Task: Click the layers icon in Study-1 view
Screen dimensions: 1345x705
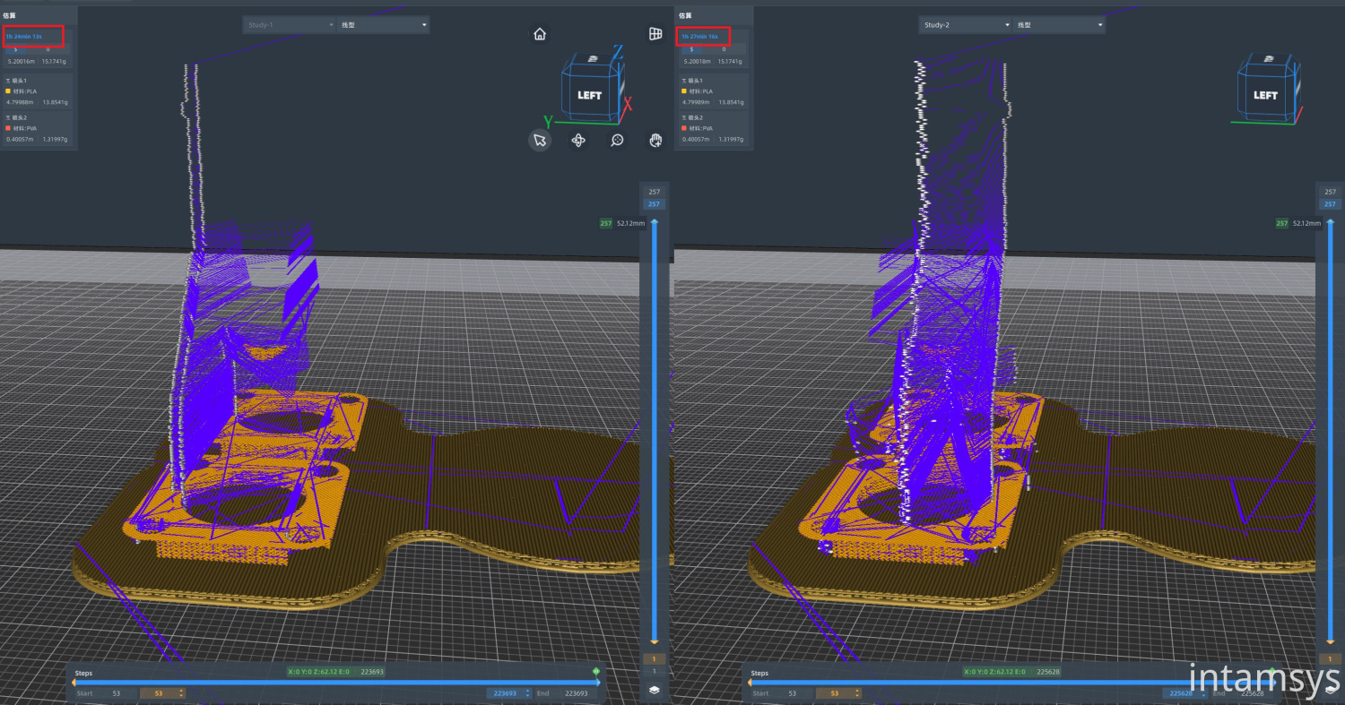Action: [654, 690]
